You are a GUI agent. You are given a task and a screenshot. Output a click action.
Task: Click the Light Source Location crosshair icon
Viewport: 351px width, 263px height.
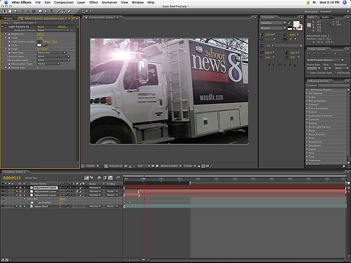(x=40, y=43)
